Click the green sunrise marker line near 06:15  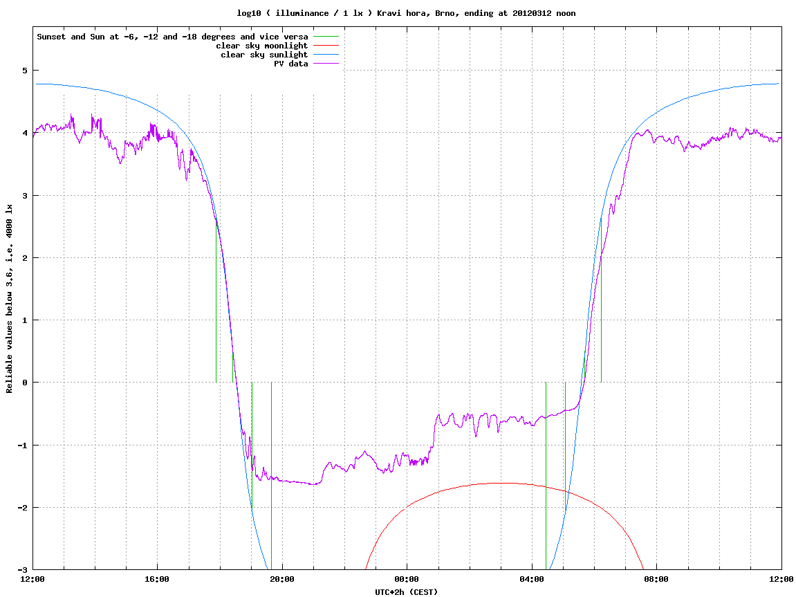point(601,300)
